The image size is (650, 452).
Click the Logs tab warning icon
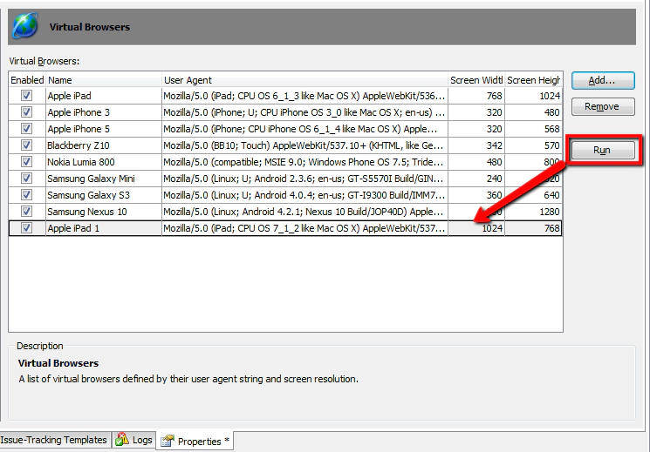[122, 441]
